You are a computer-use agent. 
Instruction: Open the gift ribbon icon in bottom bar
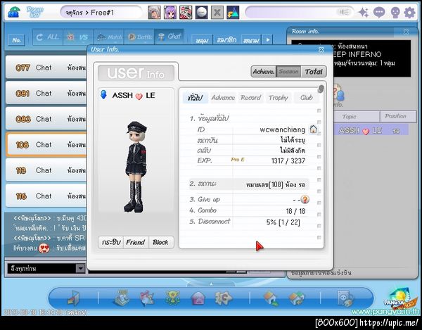coord(147,298)
